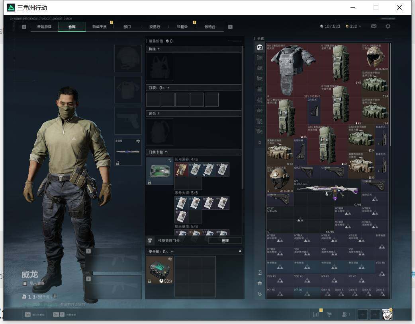This screenshot has height=324, width=415.
Task: Switch to the 部门 tab
Action: tap(127, 27)
